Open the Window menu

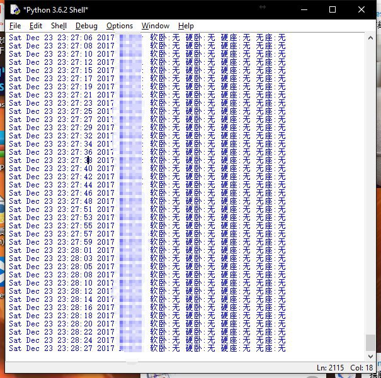point(155,26)
